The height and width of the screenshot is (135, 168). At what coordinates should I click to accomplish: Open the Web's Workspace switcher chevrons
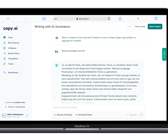pyautogui.click(x=27, y=115)
